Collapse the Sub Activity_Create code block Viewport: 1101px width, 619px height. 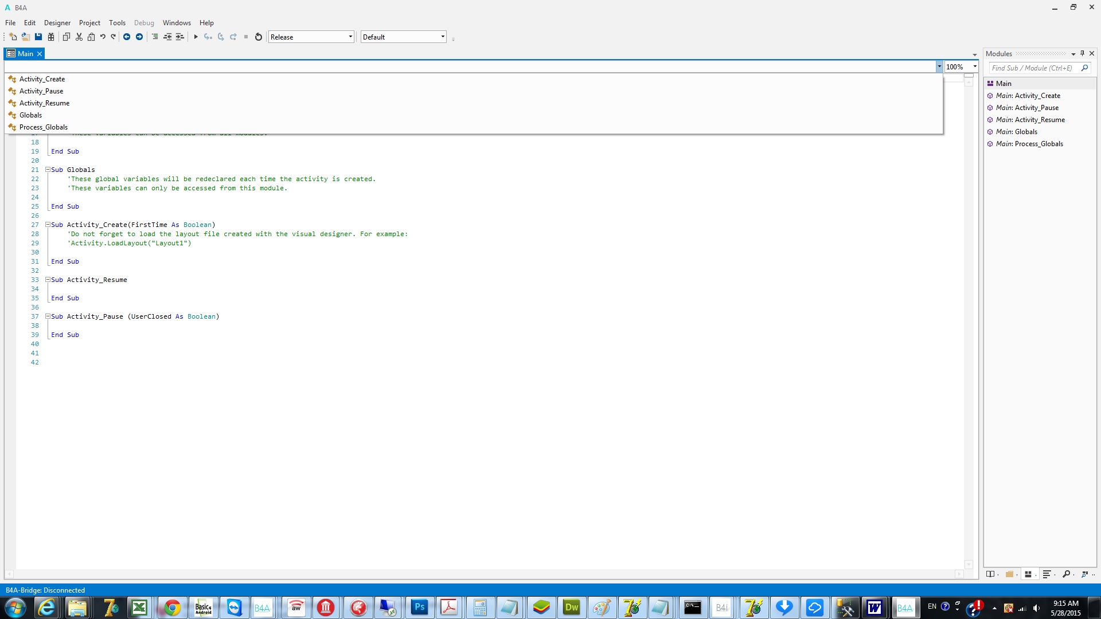point(48,225)
